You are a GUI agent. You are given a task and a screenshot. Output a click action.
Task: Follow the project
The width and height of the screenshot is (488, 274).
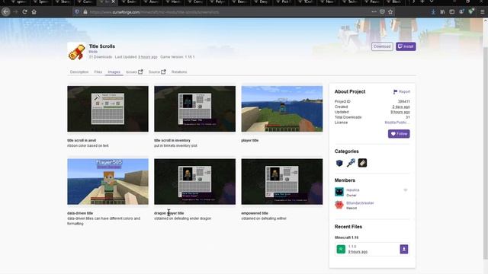pos(399,134)
